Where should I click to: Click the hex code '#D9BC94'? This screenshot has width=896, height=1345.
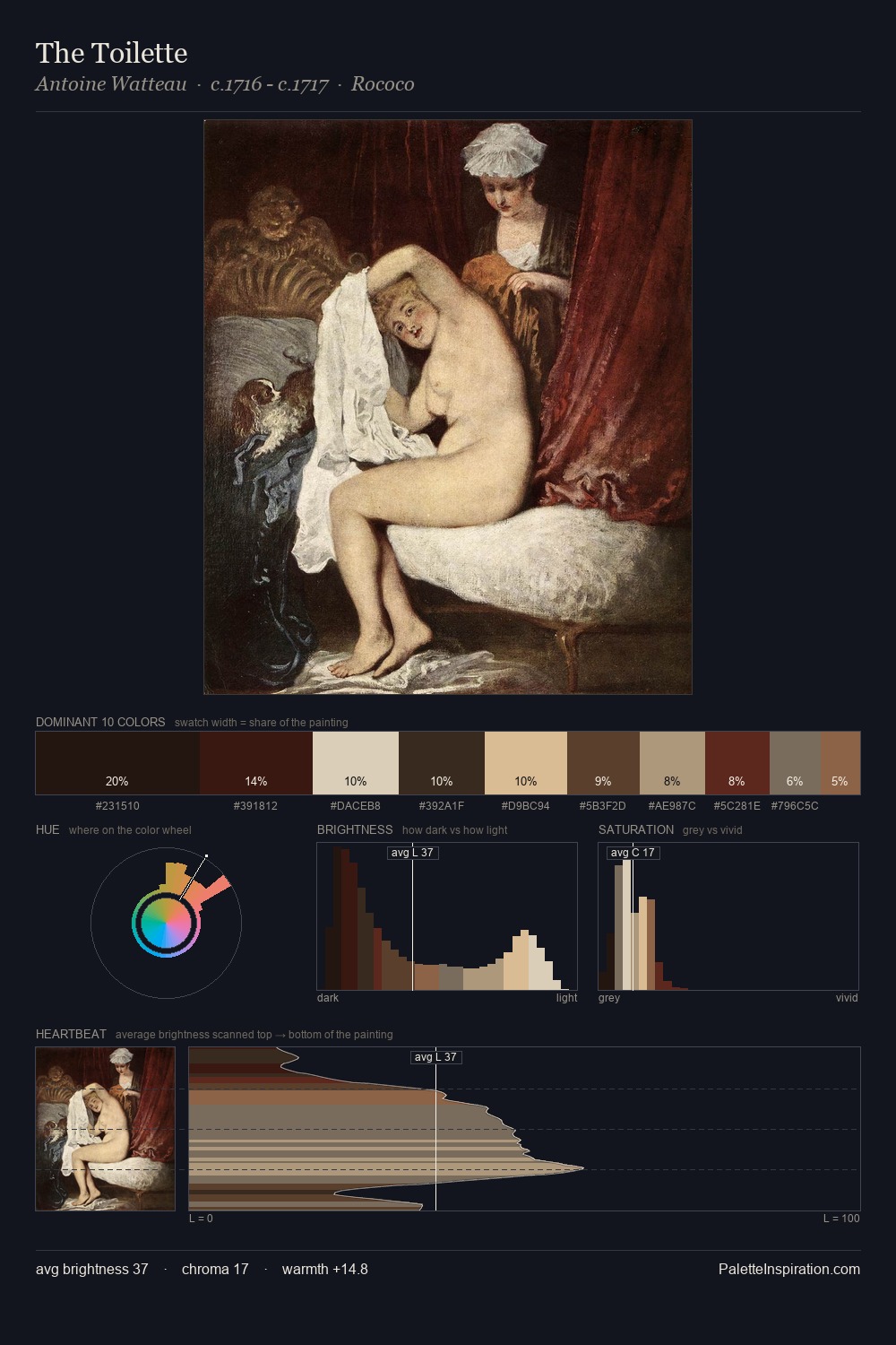point(526,806)
